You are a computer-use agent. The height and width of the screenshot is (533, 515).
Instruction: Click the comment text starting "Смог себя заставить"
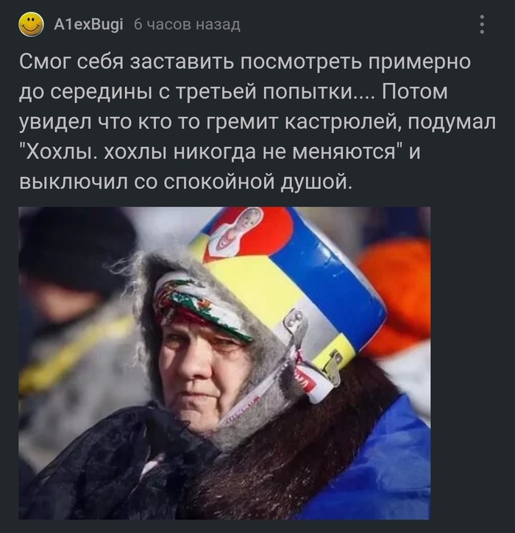[x=257, y=122]
